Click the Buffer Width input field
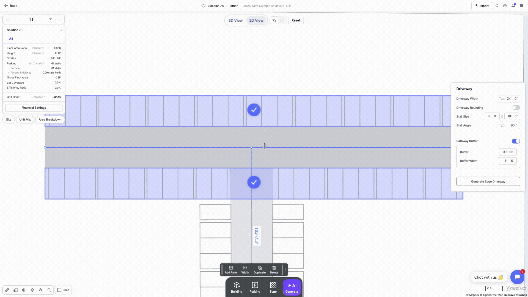Screen dimensions: 528x297 pos(507,161)
